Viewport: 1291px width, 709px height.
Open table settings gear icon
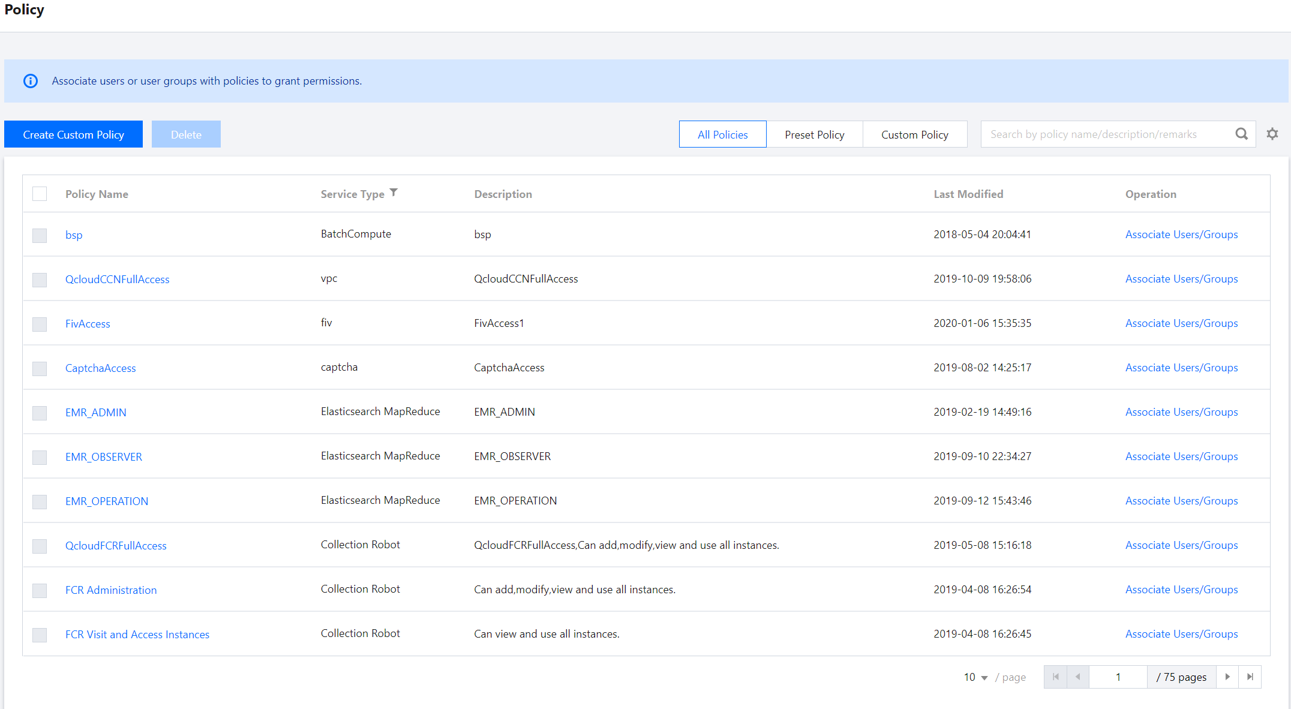click(1272, 134)
